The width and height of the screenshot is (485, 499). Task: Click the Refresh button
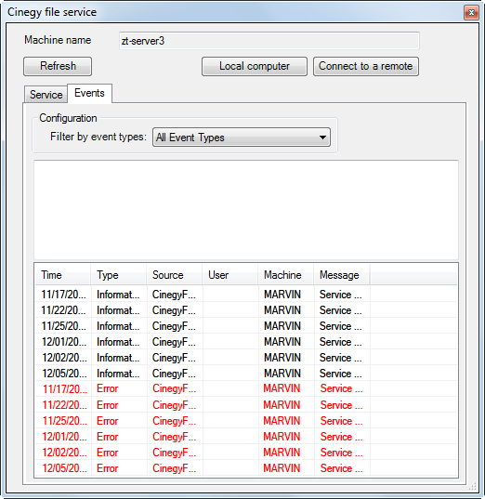click(58, 66)
